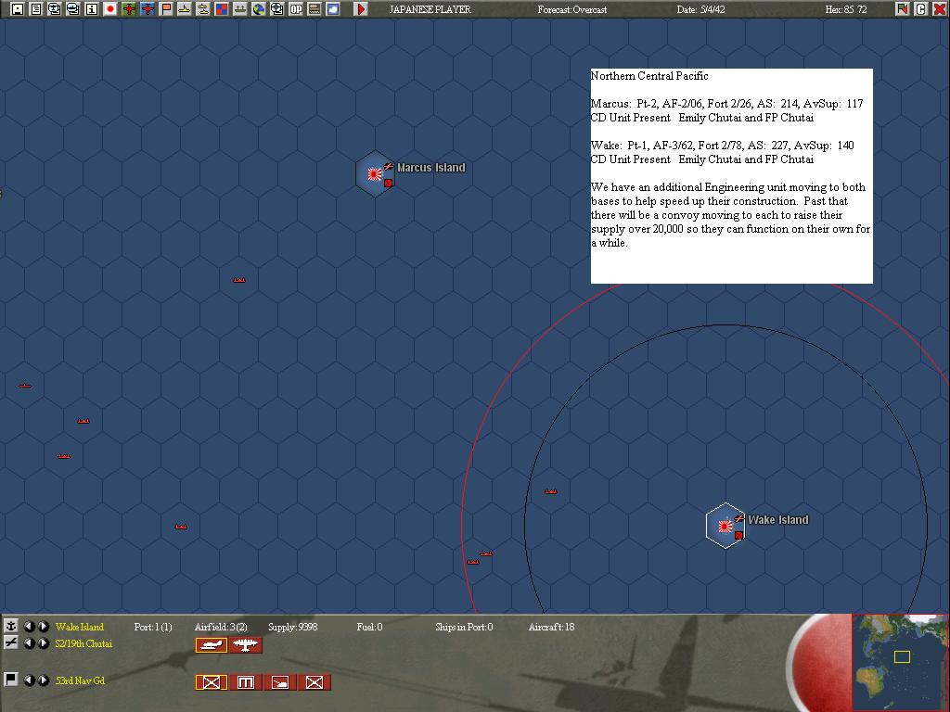Screen dimensions: 950x712
Task: Click the red unit marker on Wake Island
Action: [x=738, y=535]
